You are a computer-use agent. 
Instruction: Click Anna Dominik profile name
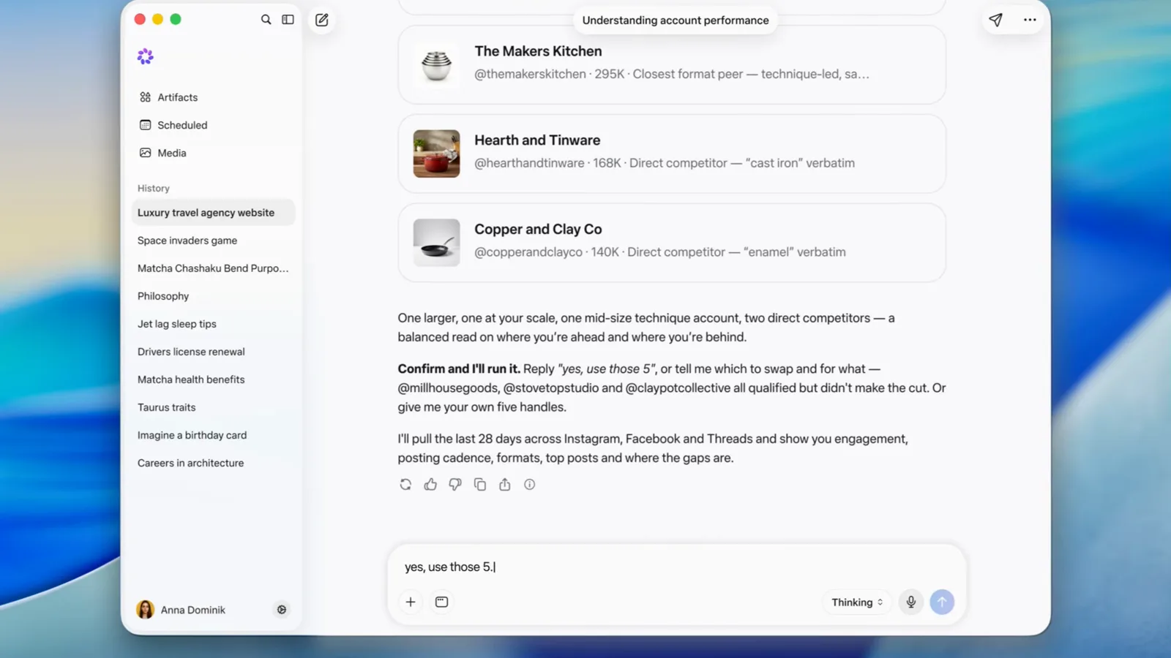click(x=193, y=610)
